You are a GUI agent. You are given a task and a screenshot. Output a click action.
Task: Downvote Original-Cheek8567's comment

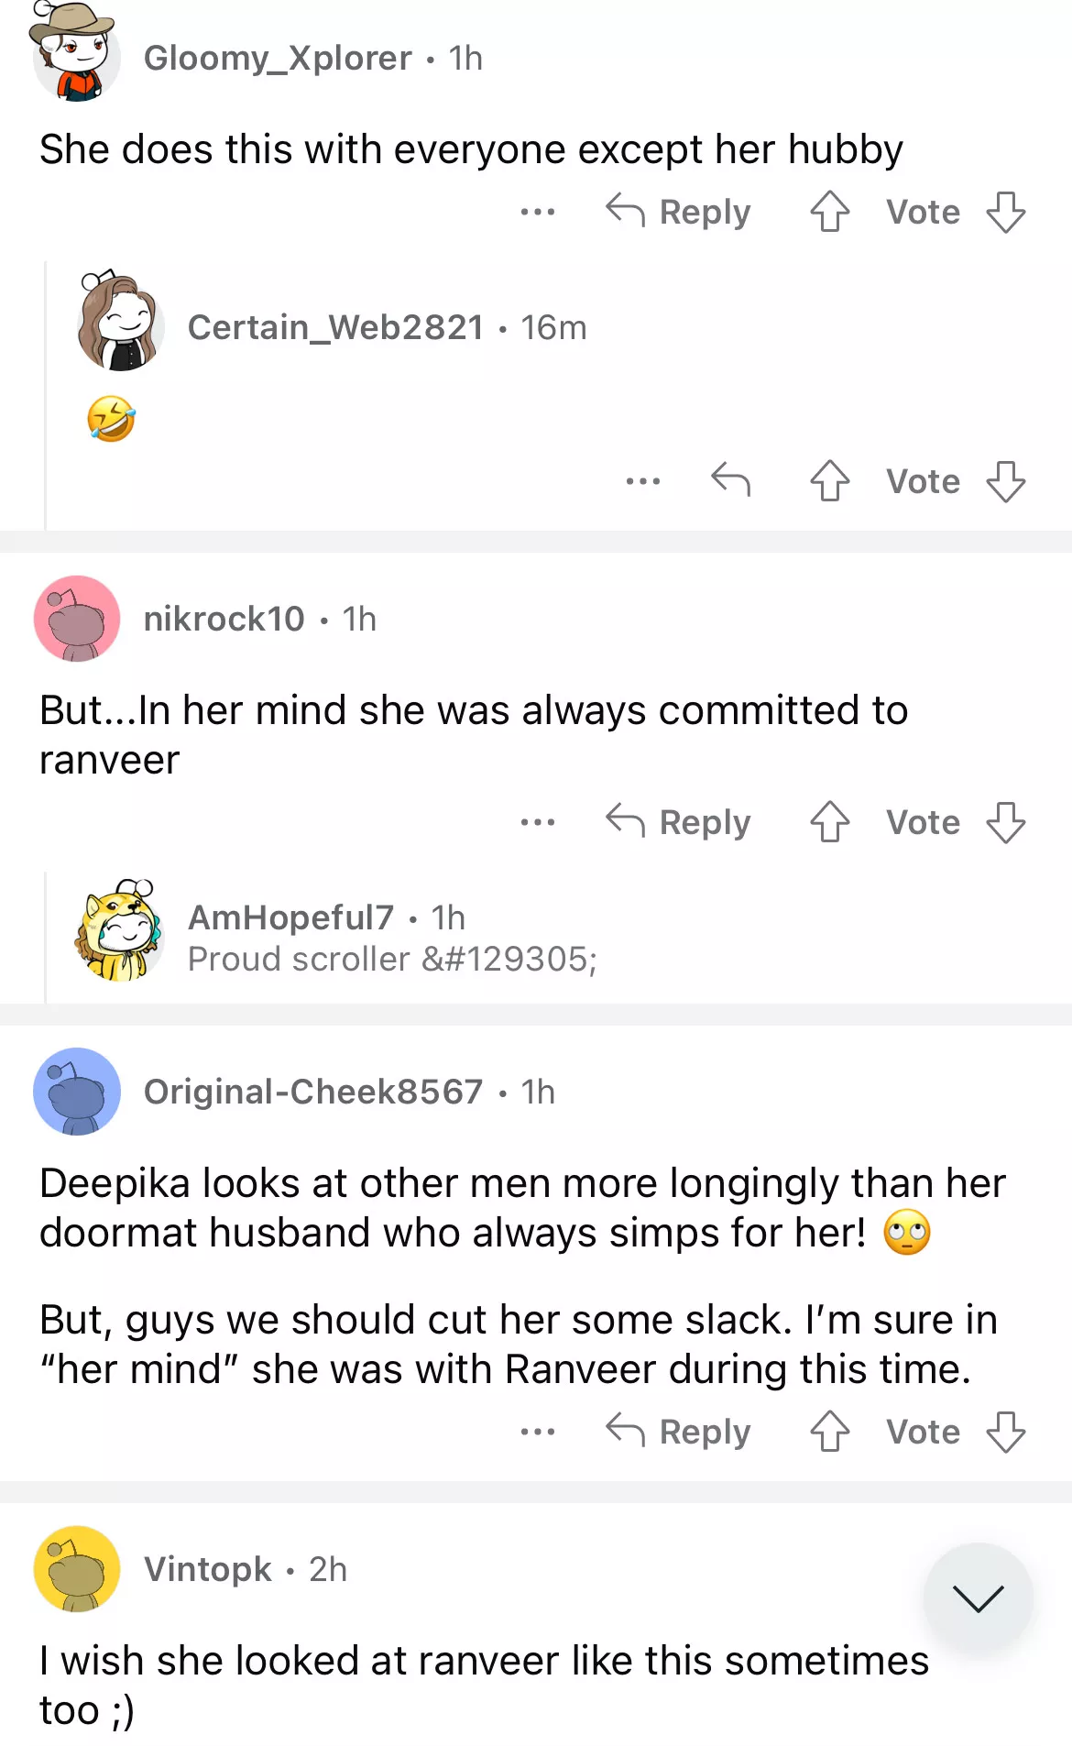[1005, 1432]
